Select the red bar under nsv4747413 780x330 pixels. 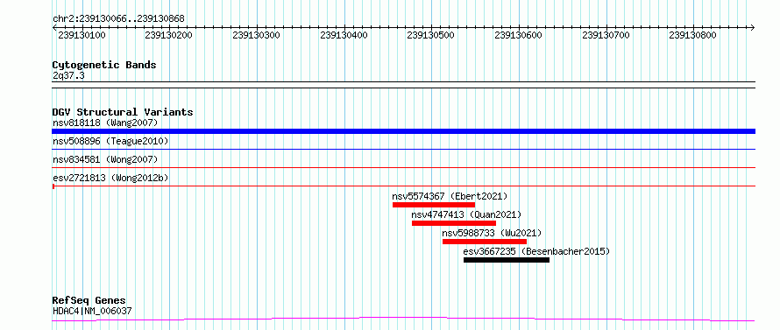tap(454, 223)
